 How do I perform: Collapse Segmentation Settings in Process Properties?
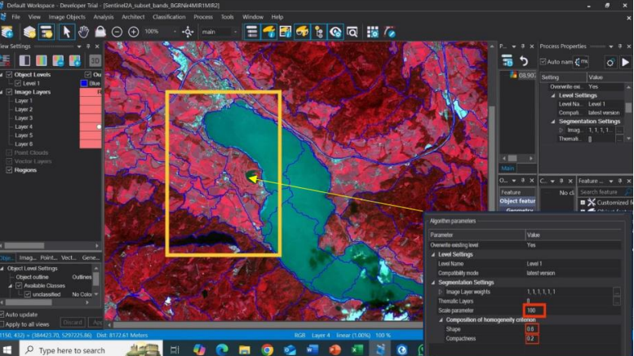click(x=553, y=121)
